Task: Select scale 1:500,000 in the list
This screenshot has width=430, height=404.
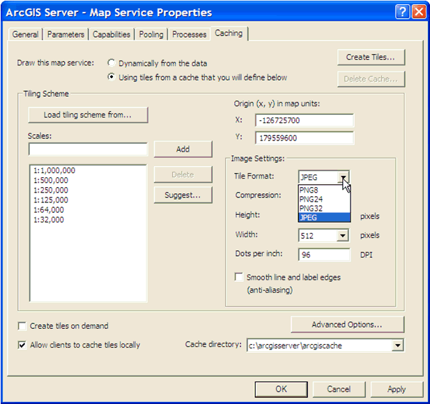Action: coord(51,180)
